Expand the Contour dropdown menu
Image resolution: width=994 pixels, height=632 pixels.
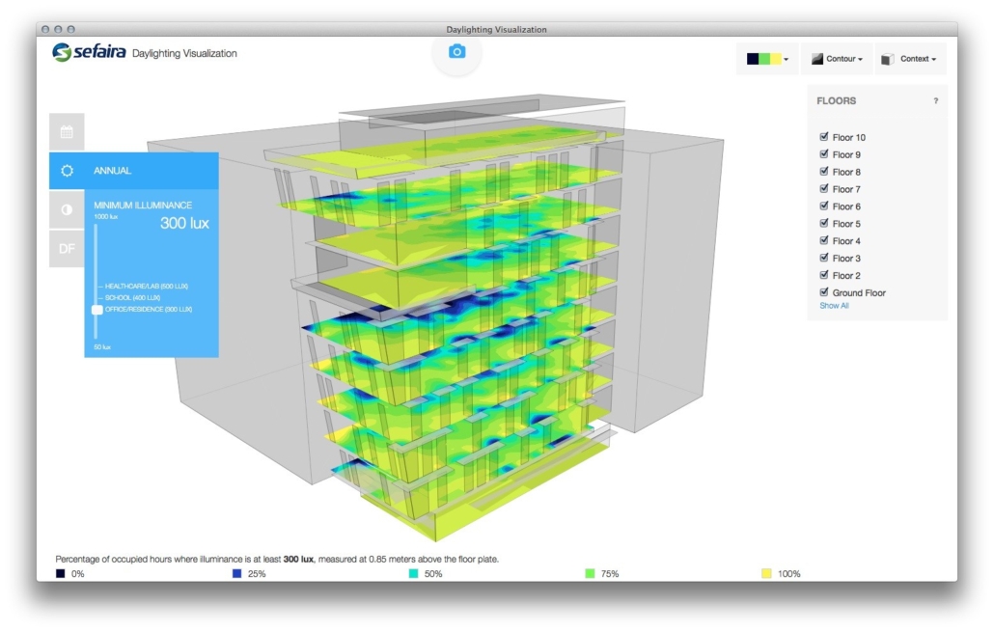coord(837,59)
